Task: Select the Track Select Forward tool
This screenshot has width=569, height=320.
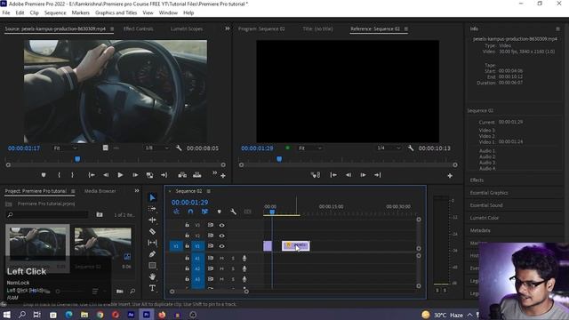Action: click(152, 209)
